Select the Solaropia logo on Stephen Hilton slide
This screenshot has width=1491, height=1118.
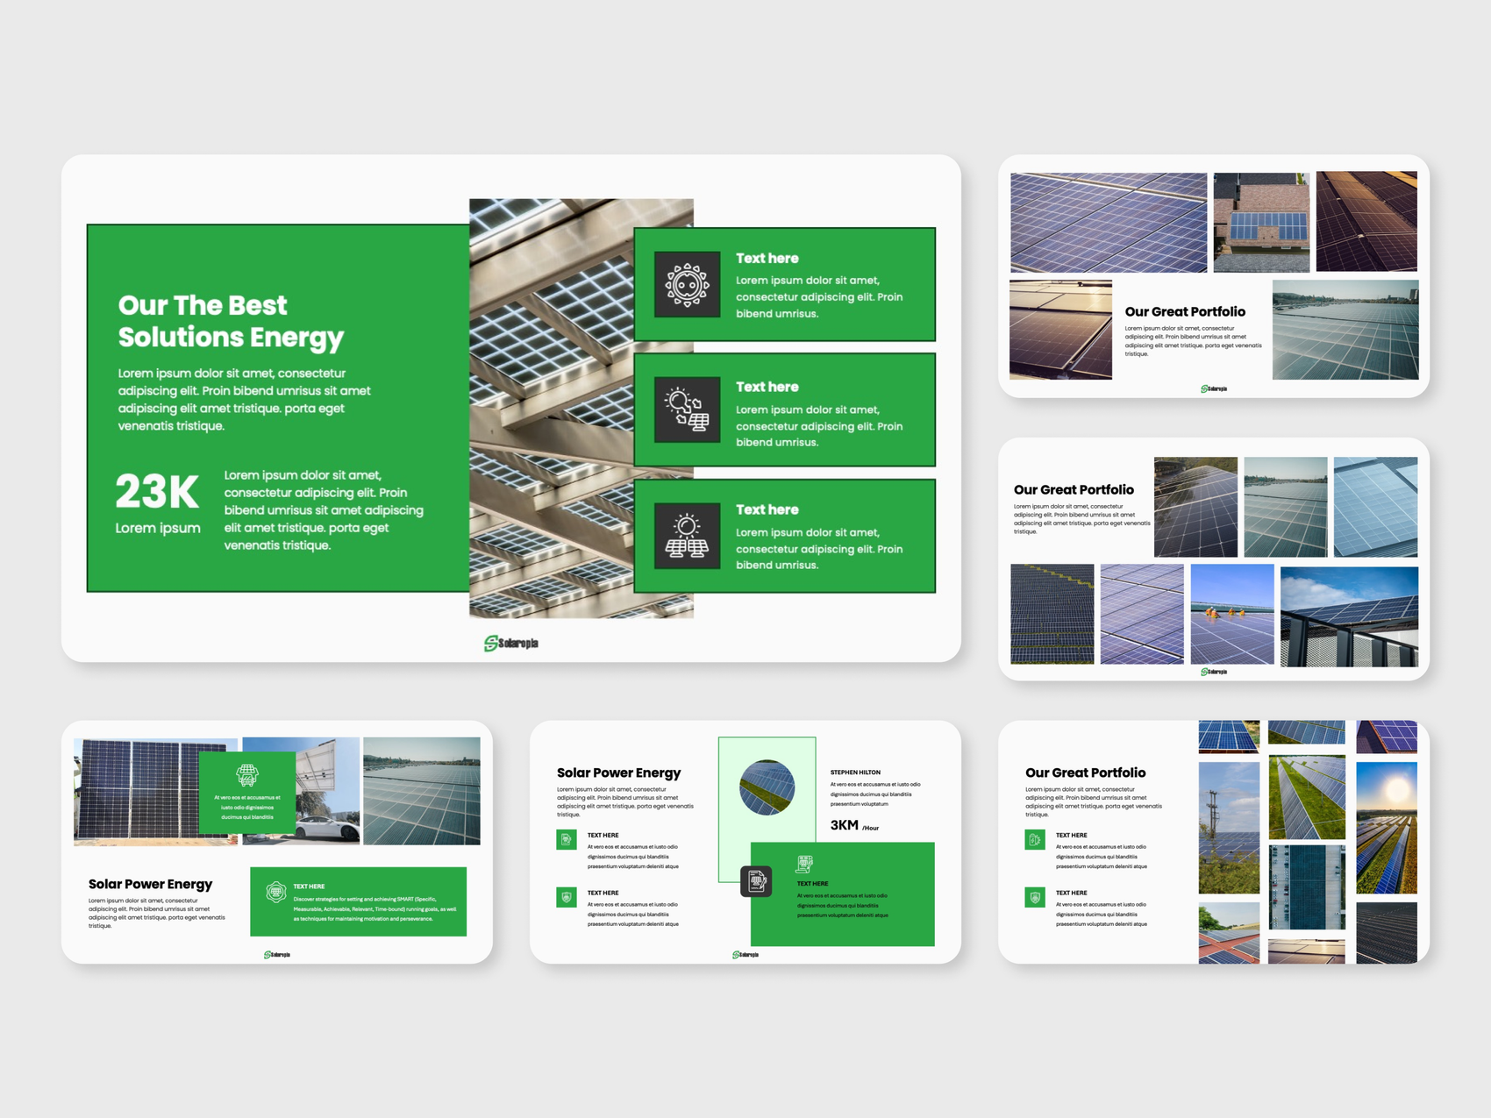[x=745, y=955]
